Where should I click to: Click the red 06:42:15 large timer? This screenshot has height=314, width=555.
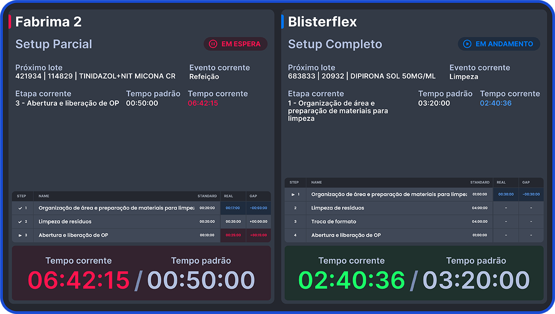pos(79,280)
